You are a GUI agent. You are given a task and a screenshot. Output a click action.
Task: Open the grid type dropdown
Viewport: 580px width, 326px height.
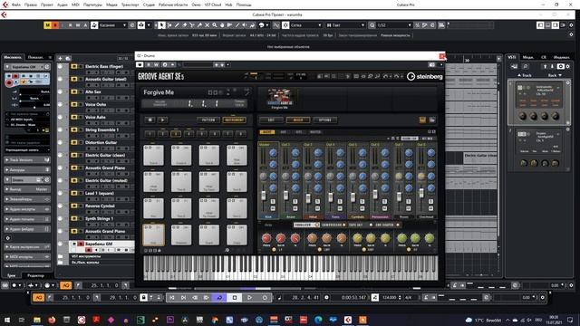click(x=345, y=25)
